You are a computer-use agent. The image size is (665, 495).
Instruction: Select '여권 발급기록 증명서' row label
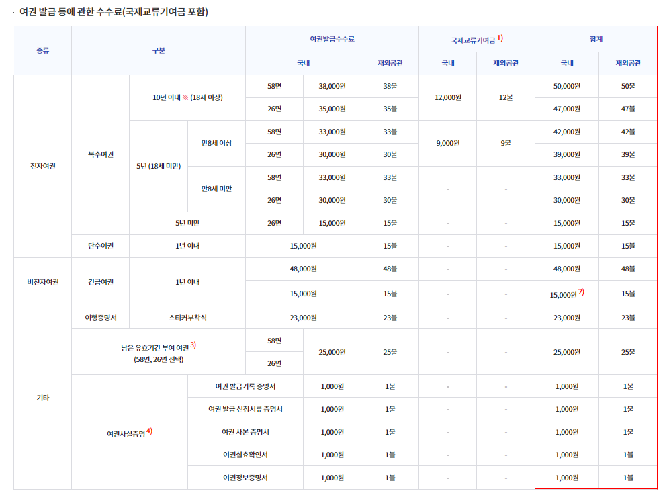pyautogui.click(x=245, y=386)
